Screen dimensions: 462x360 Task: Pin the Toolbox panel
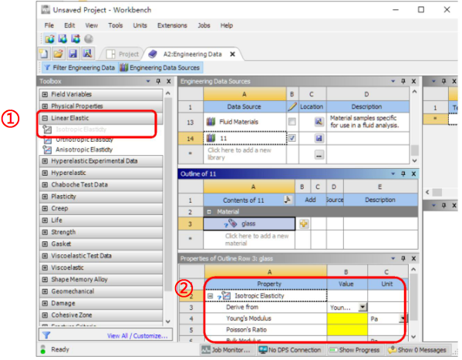point(159,81)
